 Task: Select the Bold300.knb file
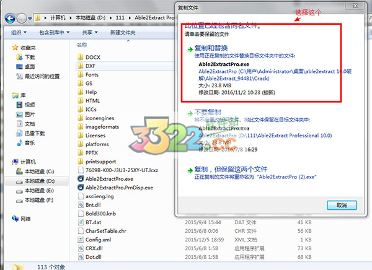(100, 214)
